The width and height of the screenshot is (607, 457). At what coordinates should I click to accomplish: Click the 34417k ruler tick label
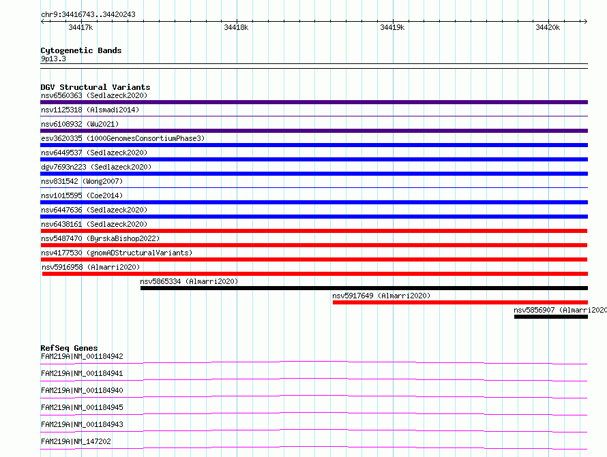click(x=80, y=27)
